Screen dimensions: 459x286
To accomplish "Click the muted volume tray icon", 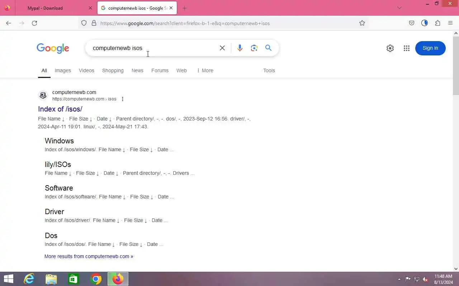I will tap(425, 279).
